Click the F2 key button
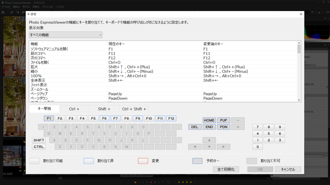330x185 pixels. pyautogui.click(x=60, y=118)
